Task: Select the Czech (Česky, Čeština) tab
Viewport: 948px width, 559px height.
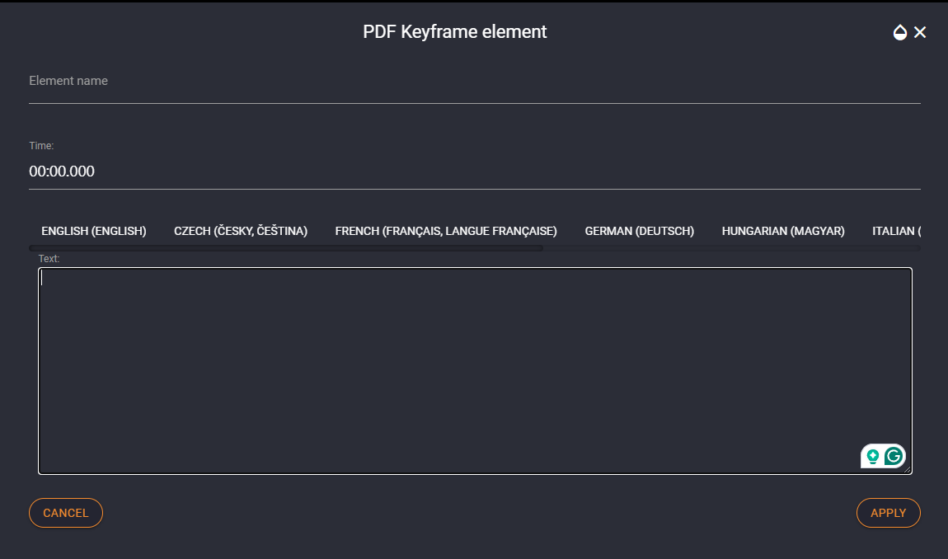Action: point(241,231)
